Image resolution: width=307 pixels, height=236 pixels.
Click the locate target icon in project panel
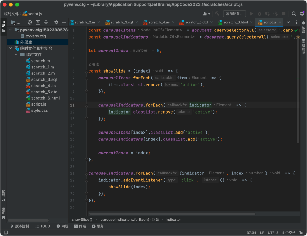[x=30, y=22]
